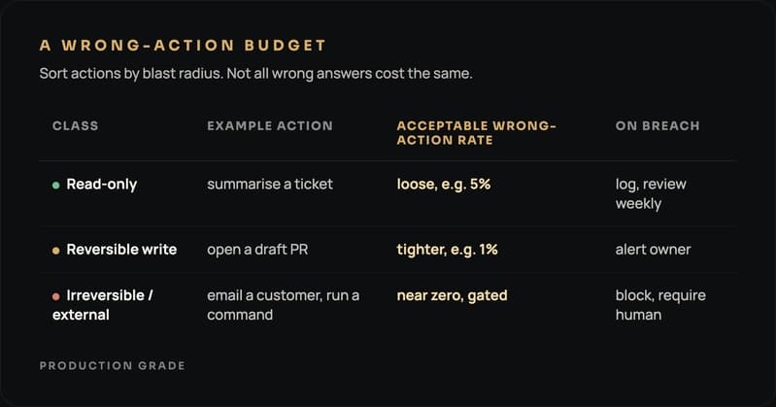Click the 'summarise a ticket' cell

click(270, 185)
